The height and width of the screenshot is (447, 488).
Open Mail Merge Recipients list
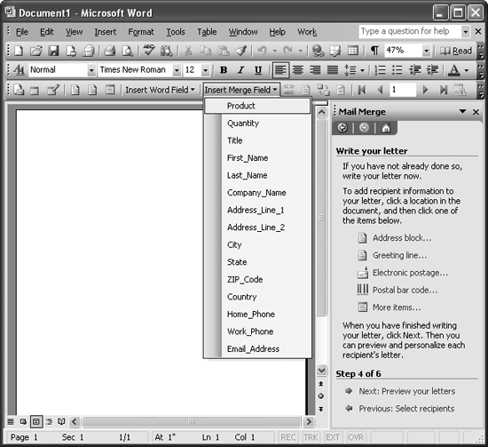[x=52, y=90]
